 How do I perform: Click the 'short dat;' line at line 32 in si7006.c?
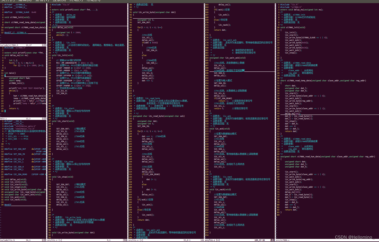point(291,86)
